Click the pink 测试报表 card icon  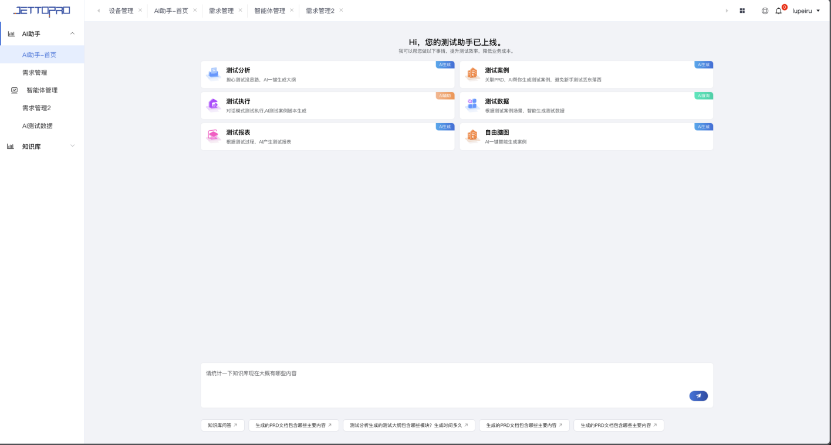coord(214,136)
